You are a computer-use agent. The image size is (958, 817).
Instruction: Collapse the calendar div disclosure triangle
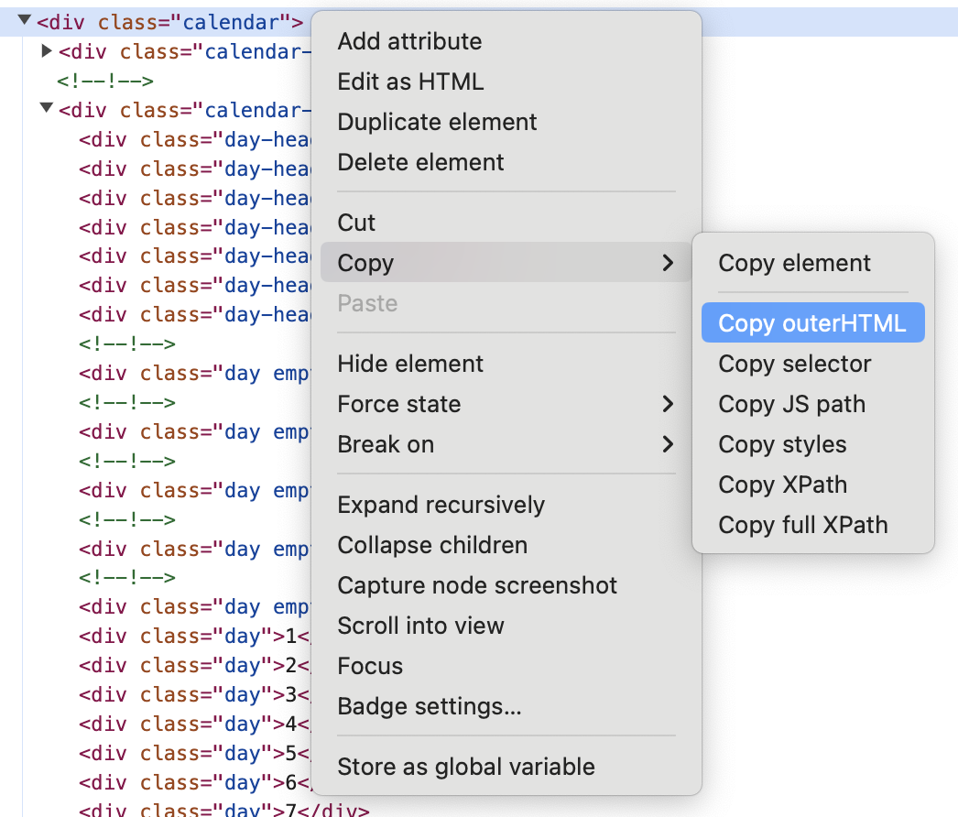[x=23, y=19]
